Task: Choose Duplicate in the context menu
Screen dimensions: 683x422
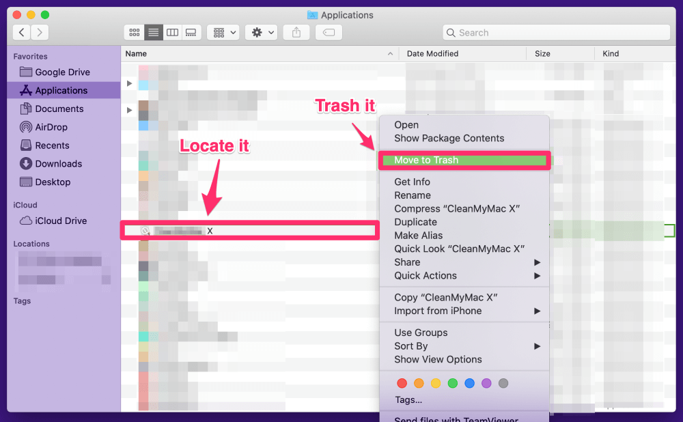Action: click(x=464, y=222)
